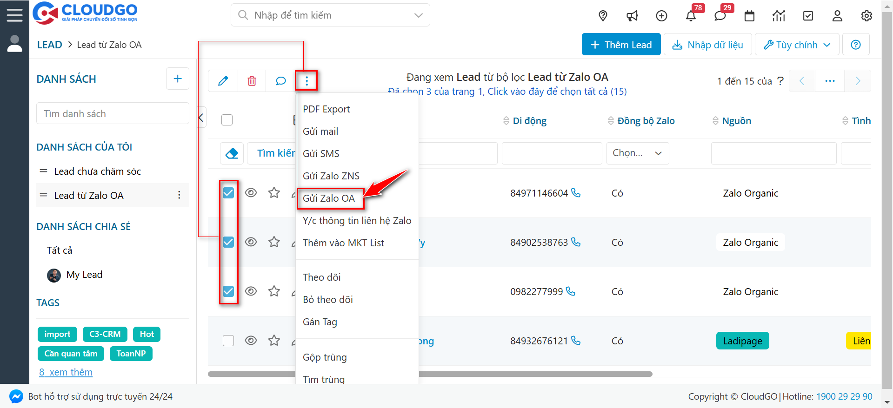Click the red trash delete icon
The height and width of the screenshot is (408, 893).
(x=252, y=81)
